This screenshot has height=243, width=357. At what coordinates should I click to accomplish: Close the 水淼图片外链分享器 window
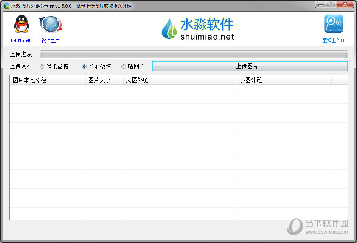[x=345, y=4]
